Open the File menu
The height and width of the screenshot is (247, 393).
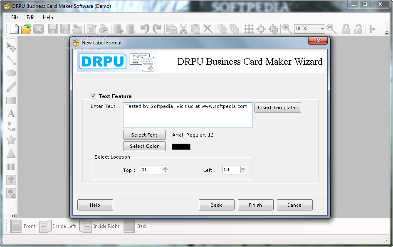coord(15,17)
